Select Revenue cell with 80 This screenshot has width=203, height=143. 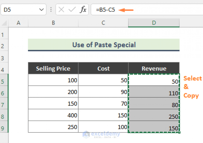pos(154,103)
